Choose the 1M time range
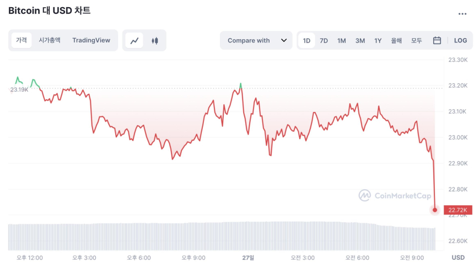 coord(342,40)
